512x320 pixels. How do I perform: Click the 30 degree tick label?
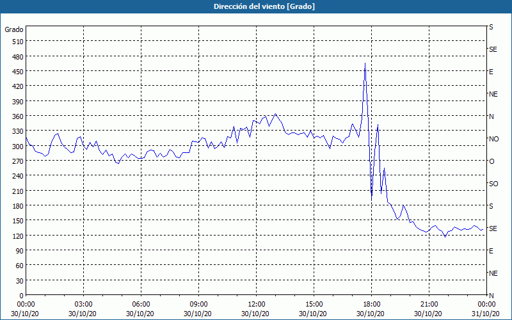(x=20, y=281)
